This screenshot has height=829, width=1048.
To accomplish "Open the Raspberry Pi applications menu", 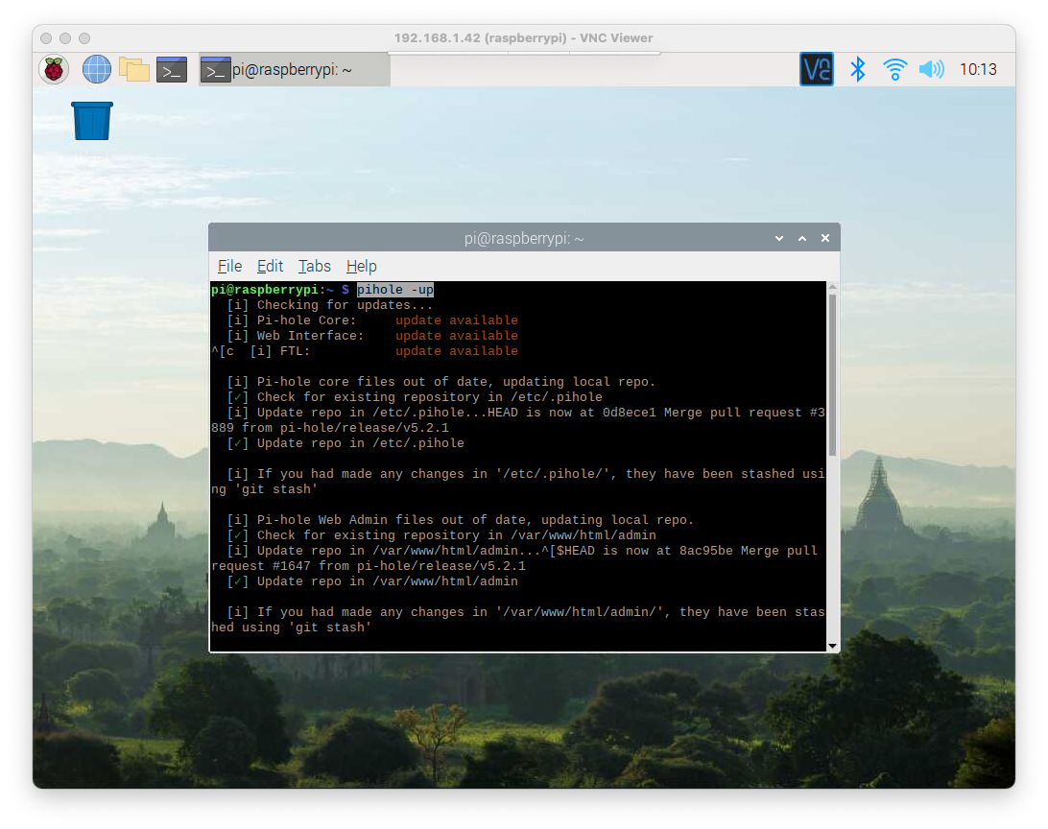I will 54,69.
